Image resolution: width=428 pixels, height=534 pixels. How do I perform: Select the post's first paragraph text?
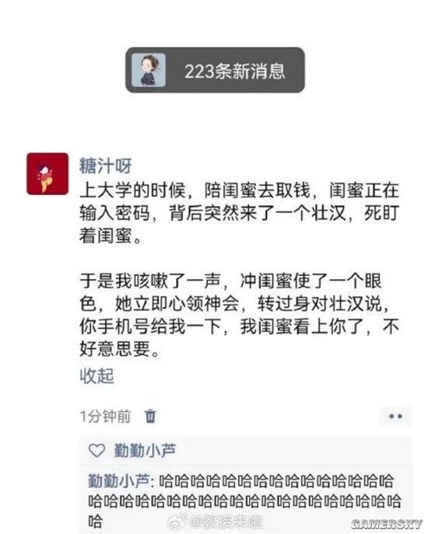pos(239,213)
